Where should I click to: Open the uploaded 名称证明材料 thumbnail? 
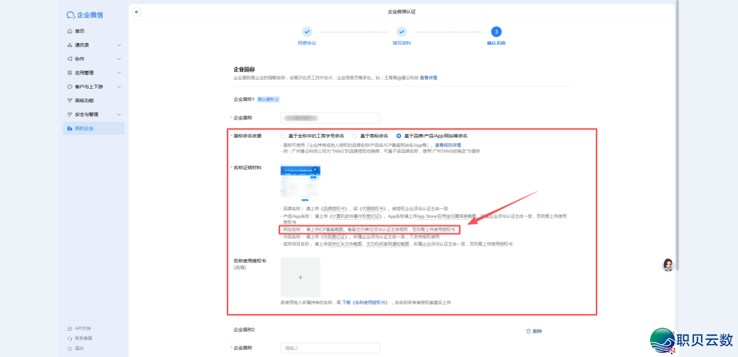pyautogui.click(x=300, y=184)
